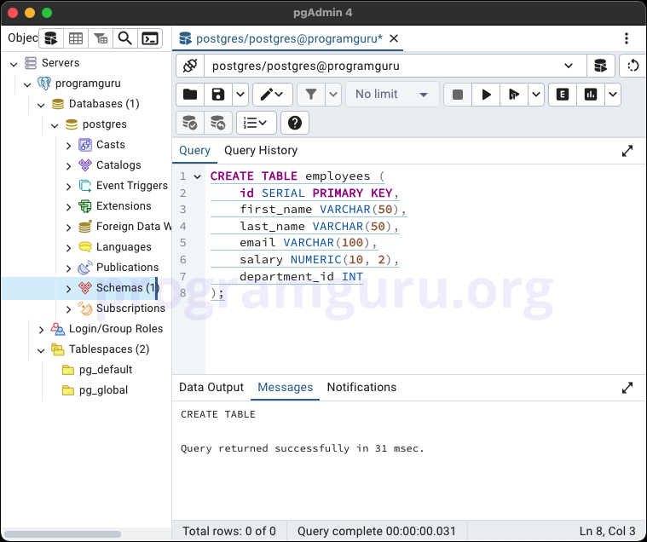The height and width of the screenshot is (542, 647).
Task: Open the Search Objects magnifier icon
Action: click(x=125, y=38)
